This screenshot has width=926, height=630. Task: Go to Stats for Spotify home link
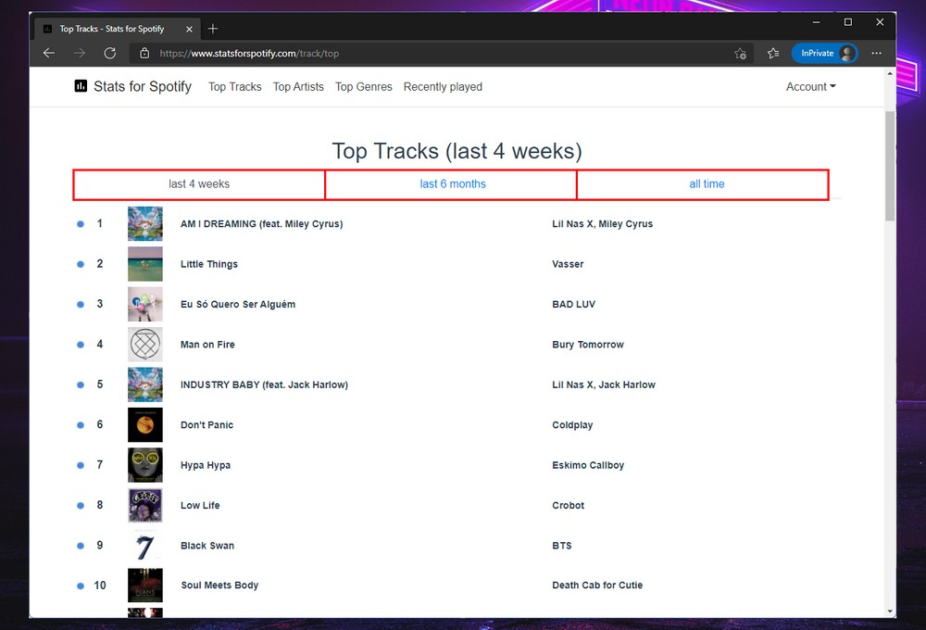click(x=143, y=86)
